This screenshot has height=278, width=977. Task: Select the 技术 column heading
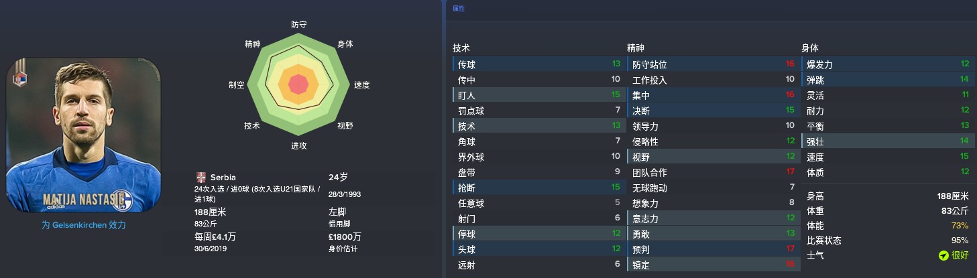(x=461, y=48)
